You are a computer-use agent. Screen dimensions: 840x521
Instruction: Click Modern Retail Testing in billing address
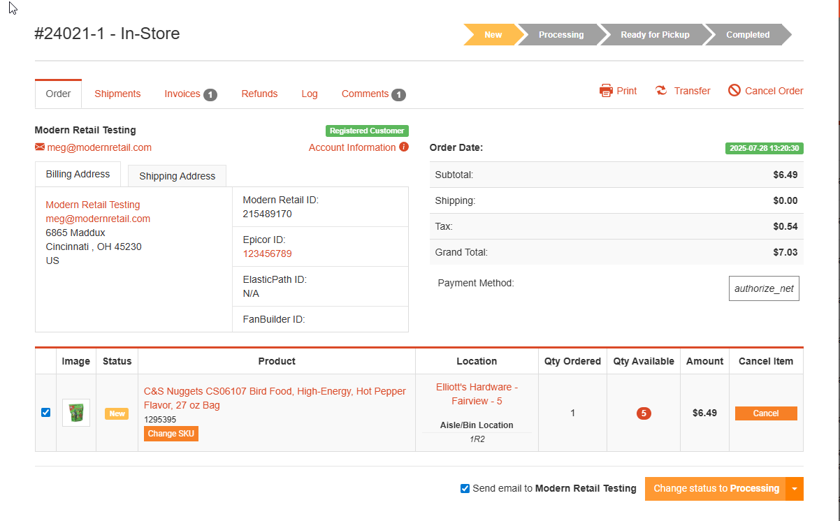(93, 205)
